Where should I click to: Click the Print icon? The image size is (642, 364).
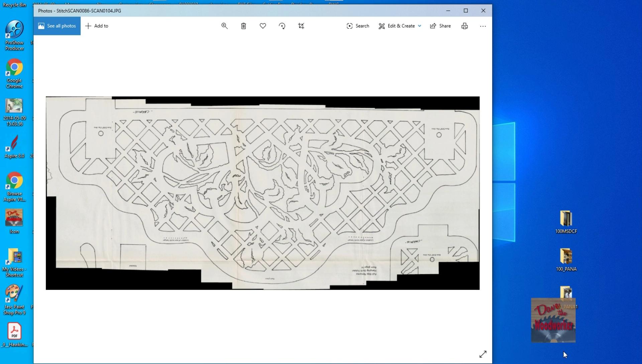pyautogui.click(x=464, y=26)
